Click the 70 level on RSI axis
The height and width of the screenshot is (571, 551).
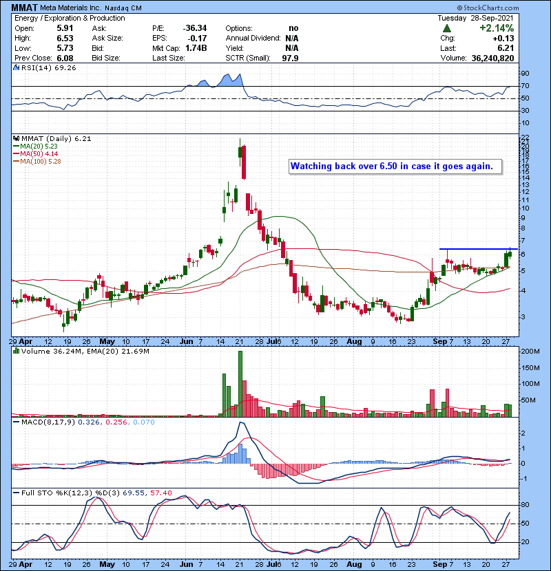525,86
